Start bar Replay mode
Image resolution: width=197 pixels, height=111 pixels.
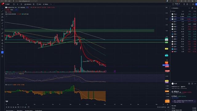pyautogui.click(x=46, y=4)
